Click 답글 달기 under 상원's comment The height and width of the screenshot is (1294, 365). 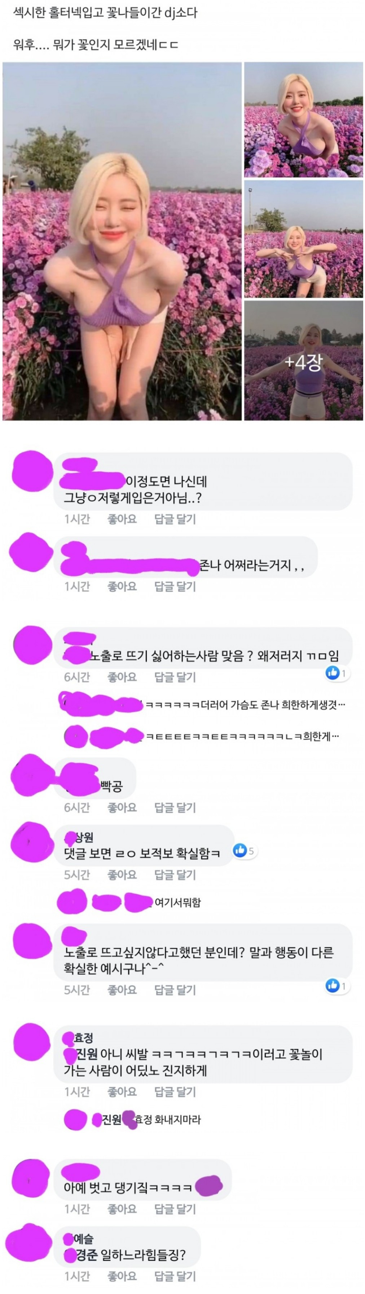(x=175, y=875)
